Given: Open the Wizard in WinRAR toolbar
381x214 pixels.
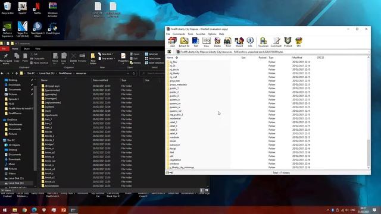Looking at the screenshot, I should tap(239, 42).
